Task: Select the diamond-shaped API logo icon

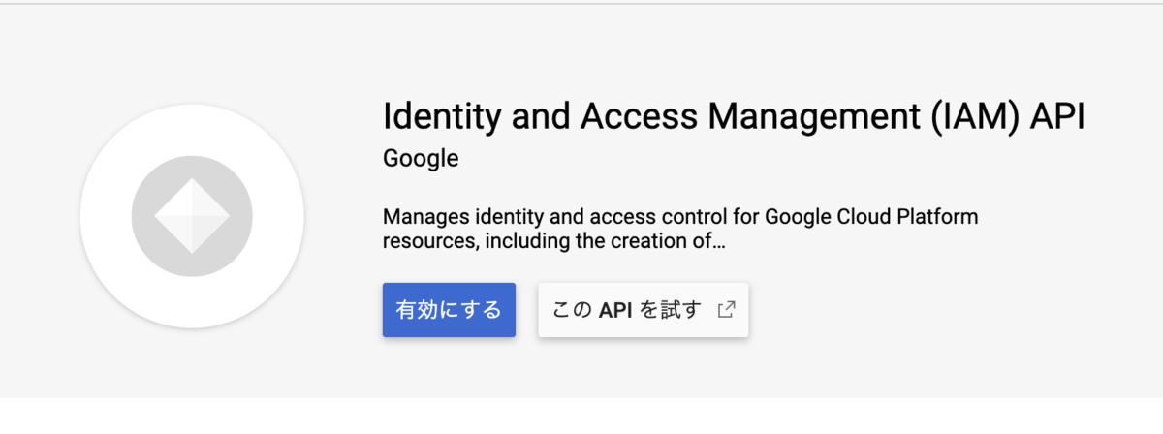Action: 192,214
